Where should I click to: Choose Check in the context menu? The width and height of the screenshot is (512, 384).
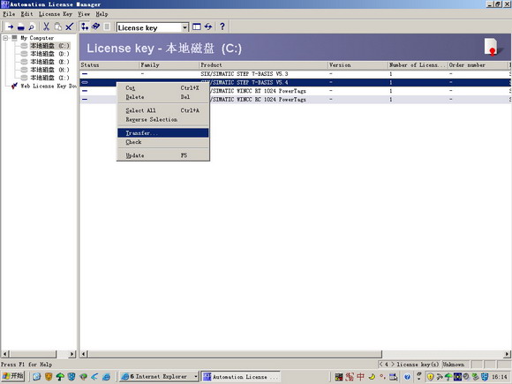pos(163,142)
